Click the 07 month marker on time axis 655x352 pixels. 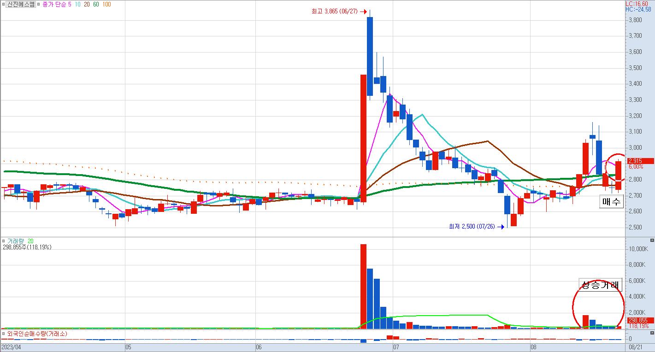pyautogui.click(x=396, y=347)
